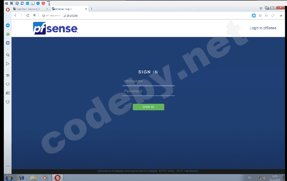
Task: Open the tab list menu icon
Action: tap(261, 8)
